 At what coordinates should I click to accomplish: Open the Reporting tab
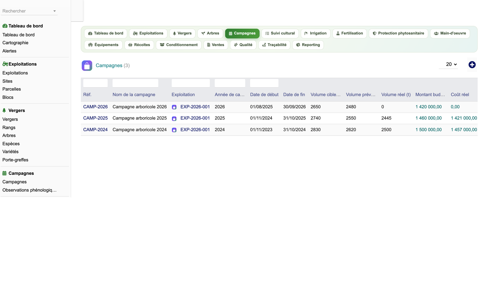point(308,45)
